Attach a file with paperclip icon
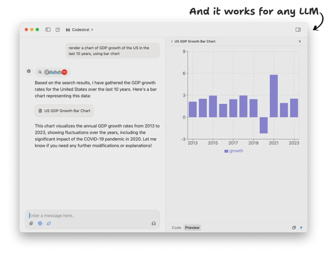 coord(31,223)
